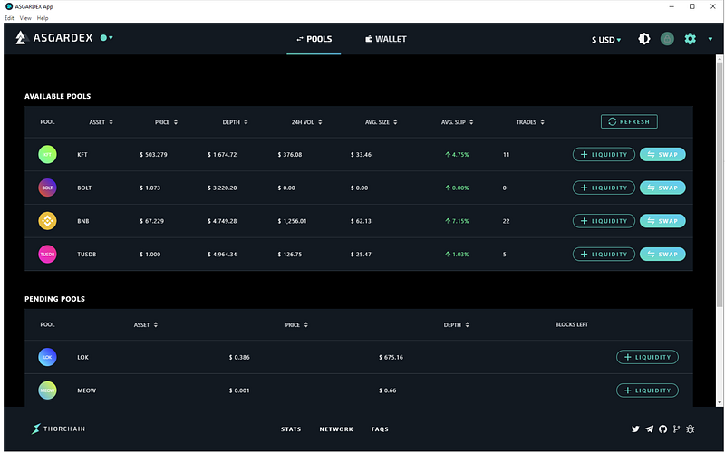Click the vertical scrollbar thumb

[x=720, y=184]
